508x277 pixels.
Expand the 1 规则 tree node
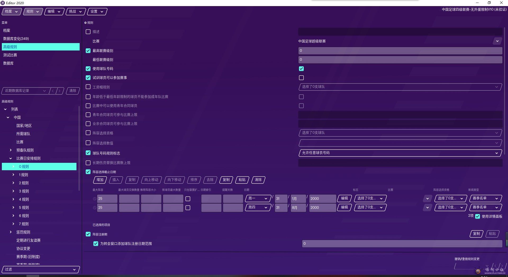(13, 175)
